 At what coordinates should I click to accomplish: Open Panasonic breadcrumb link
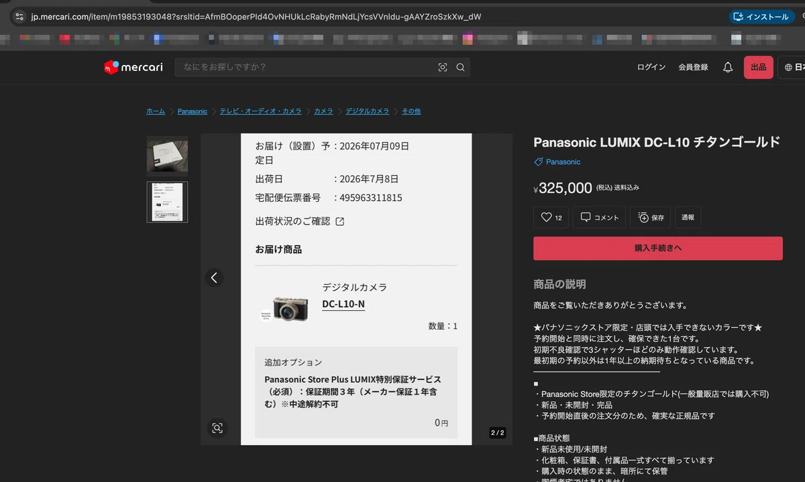193,111
